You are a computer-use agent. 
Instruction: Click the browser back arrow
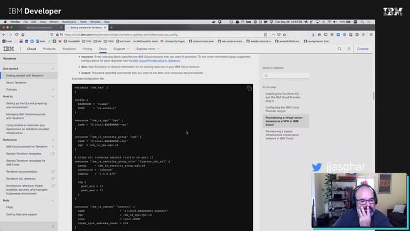tap(4, 35)
